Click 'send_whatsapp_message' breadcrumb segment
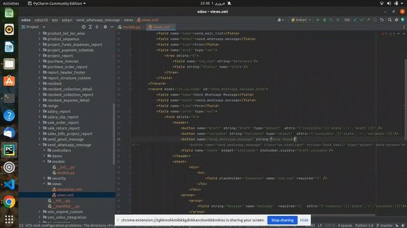This screenshot has height=228, width=407. (98, 20)
